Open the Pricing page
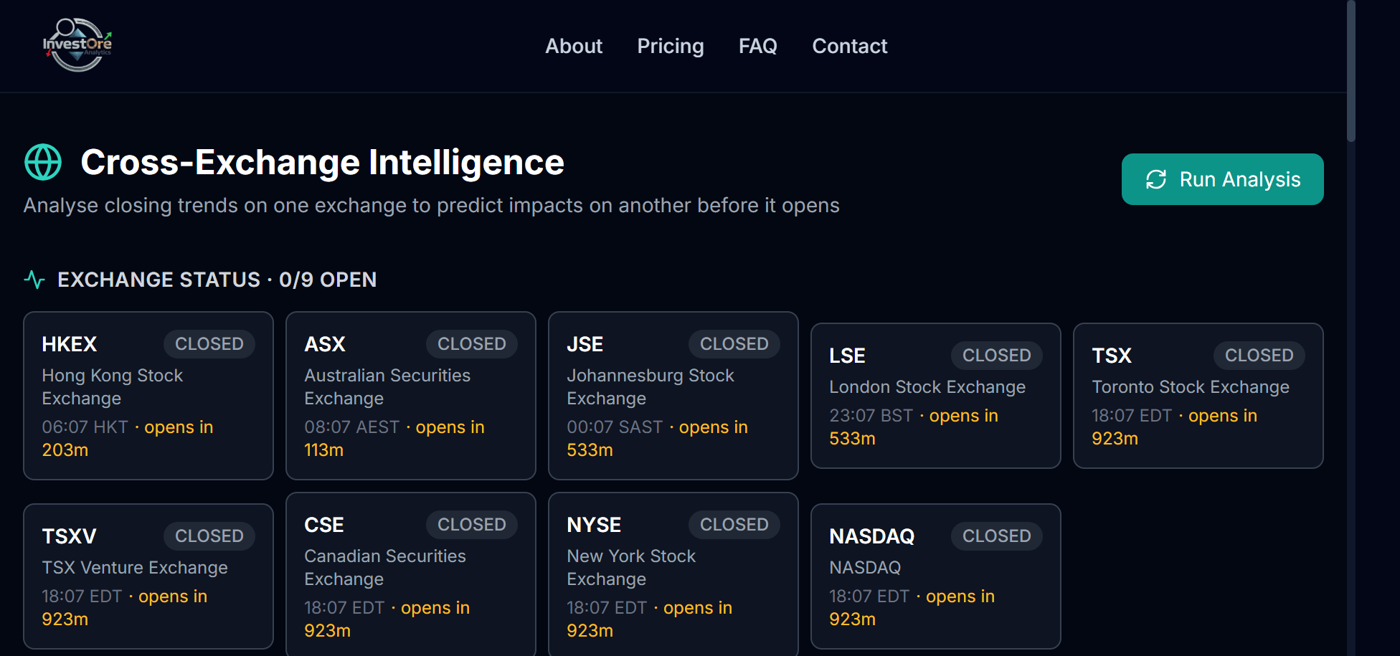The height and width of the screenshot is (656, 1400). (671, 46)
